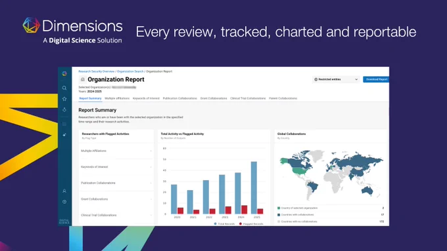Open the Clinical Trial Collaborations tab
Viewport: 447px width, 251px height.
click(248, 98)
